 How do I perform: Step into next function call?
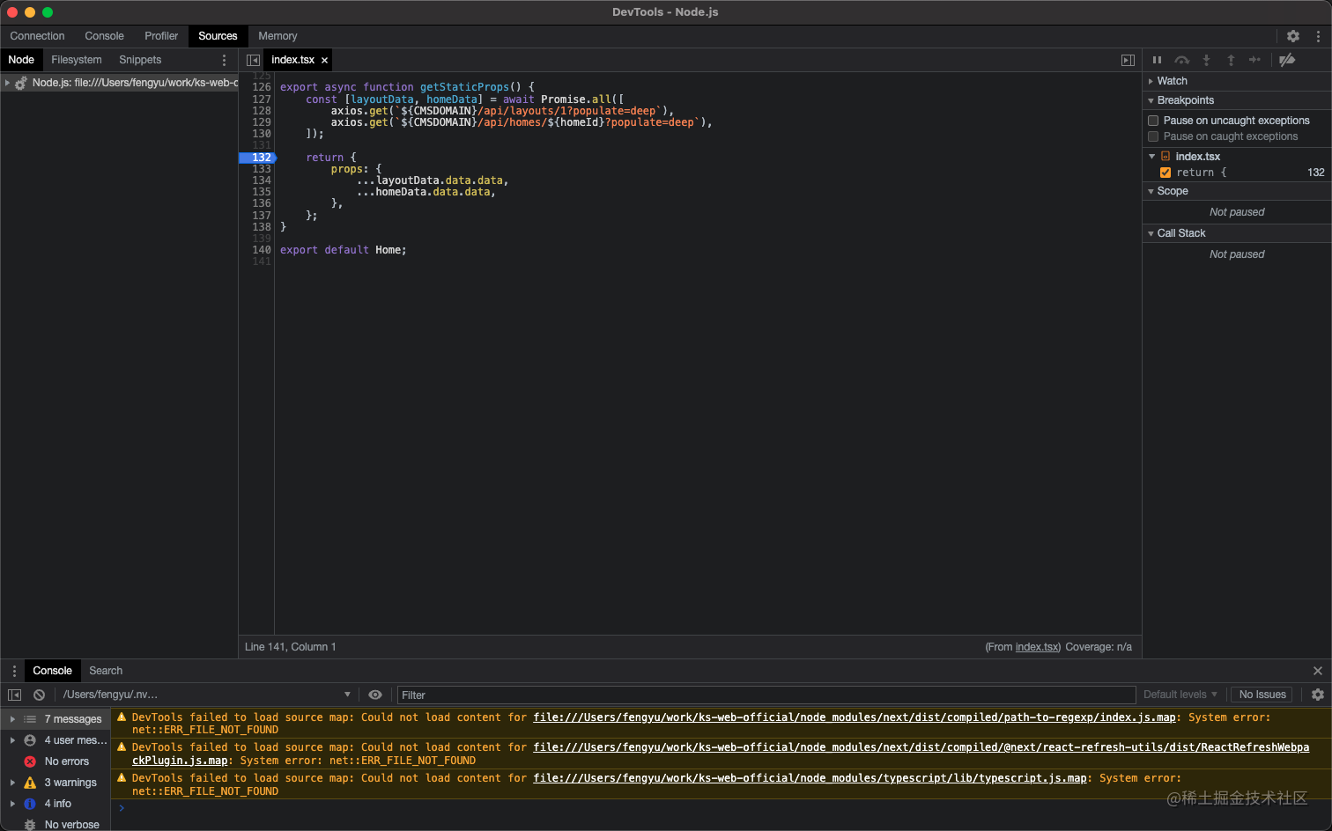tap(1206, 60)
